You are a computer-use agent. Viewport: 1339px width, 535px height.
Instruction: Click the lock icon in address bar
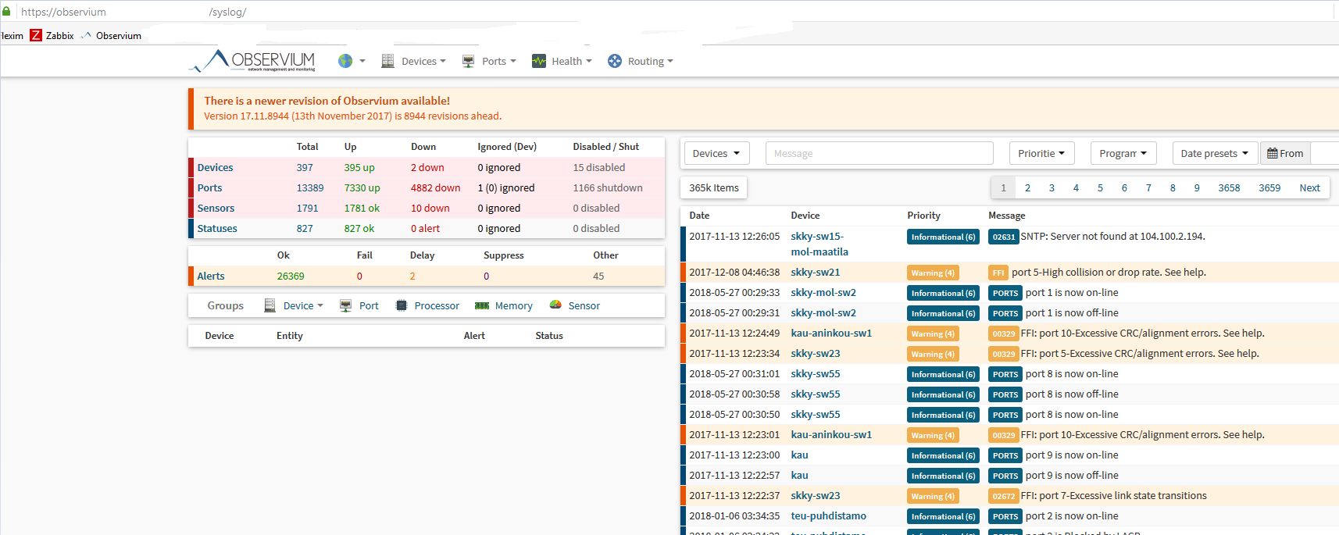6,12
